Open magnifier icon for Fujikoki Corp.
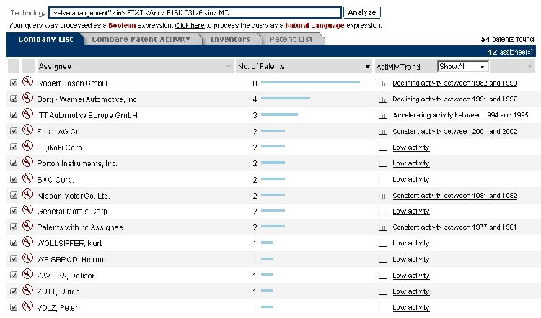Viewport: 541px width, 318px height. click(27, 146)
